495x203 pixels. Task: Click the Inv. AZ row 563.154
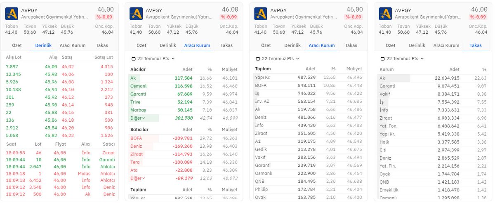pyautogui.click(x=309, y=101)
